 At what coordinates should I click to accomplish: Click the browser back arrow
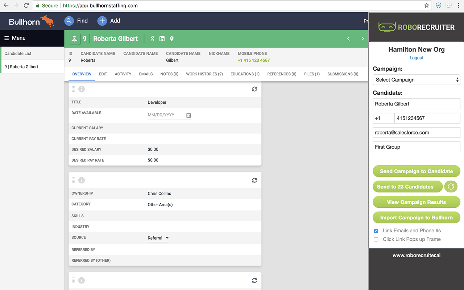(x=6, y=5)
